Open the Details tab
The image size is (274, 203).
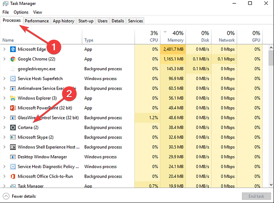pyautogui.click(x=118, y=21)
